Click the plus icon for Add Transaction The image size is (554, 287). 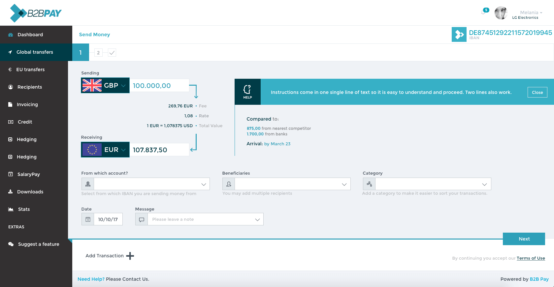tap(130, 256)
